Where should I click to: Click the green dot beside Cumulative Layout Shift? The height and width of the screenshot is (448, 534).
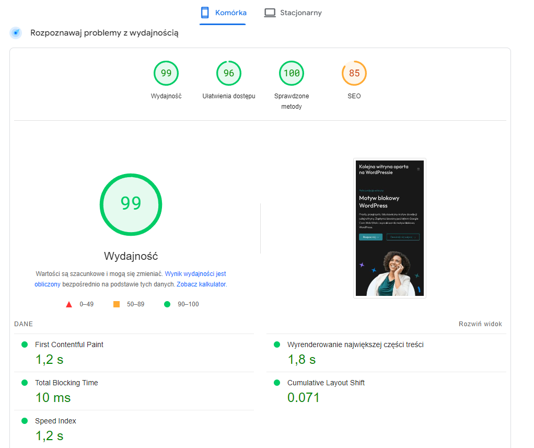click(277, 383)
